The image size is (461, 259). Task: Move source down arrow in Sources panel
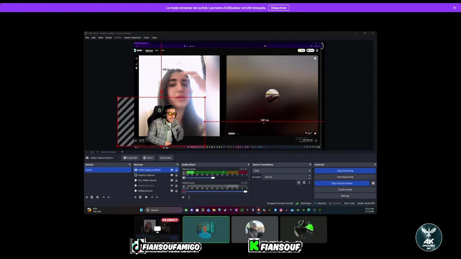coord(157,197)
